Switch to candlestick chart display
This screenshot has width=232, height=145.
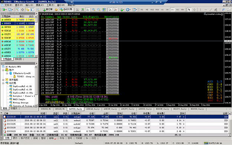click(x=82, y=10)
